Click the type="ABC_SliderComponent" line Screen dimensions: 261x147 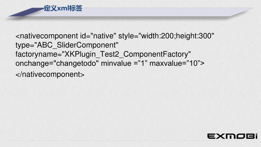pyautogui.click(x=67, y=45)
